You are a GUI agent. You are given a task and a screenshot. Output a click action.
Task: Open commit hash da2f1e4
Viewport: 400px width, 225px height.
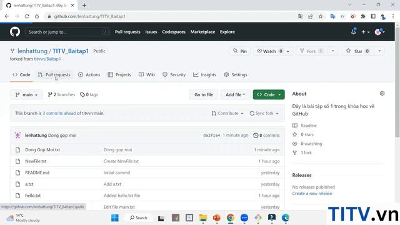pos(211,135)
